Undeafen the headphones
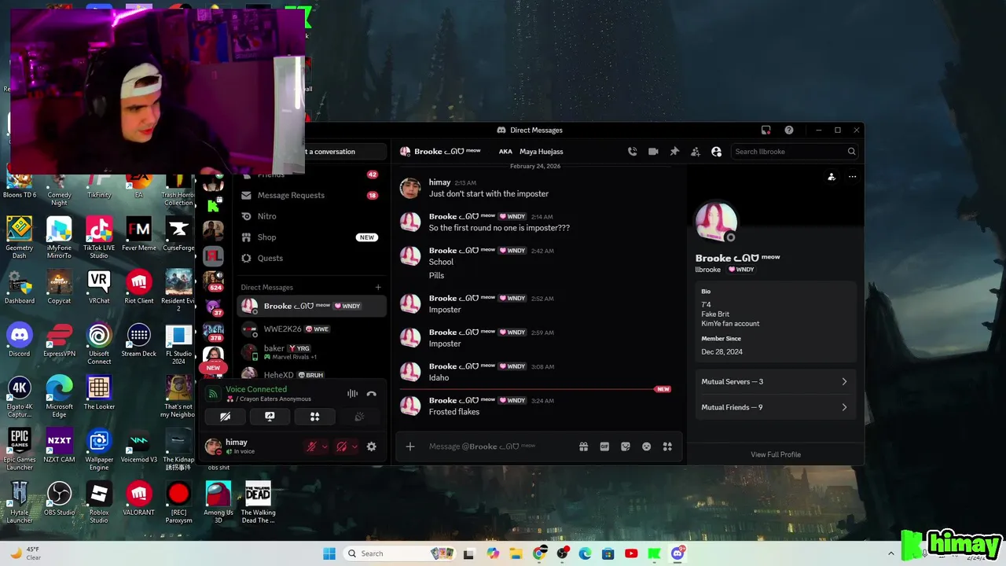Screen dimensions: 1006x566 pyautogui.click(x=341, y=447)
